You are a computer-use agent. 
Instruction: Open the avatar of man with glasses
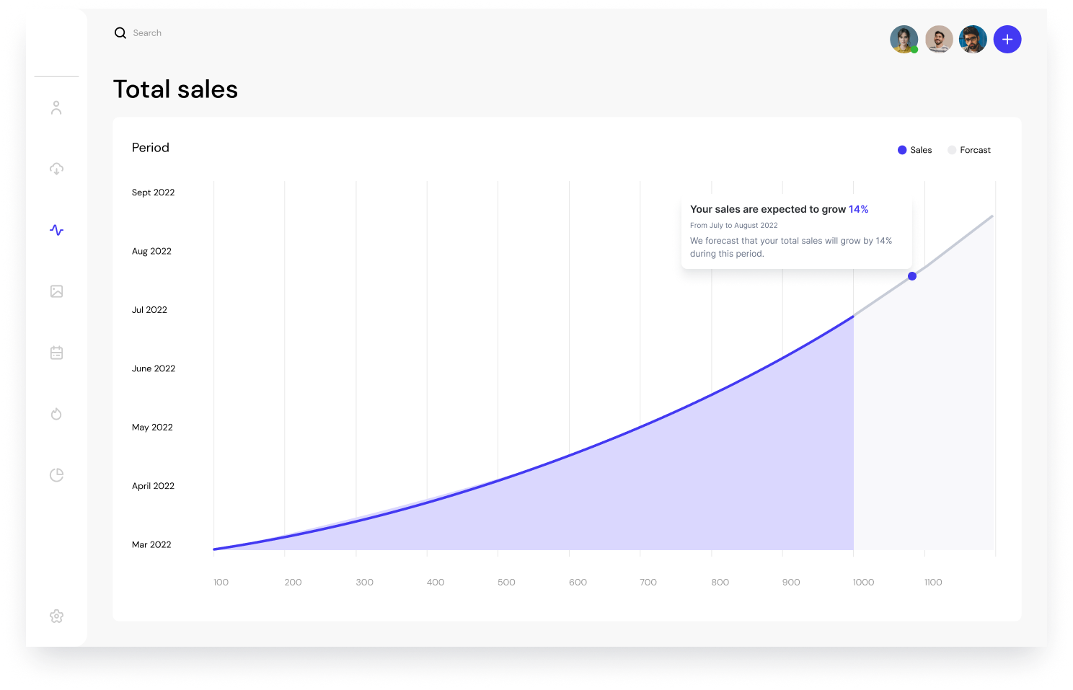pyautogui.click(x=973, y=39)
